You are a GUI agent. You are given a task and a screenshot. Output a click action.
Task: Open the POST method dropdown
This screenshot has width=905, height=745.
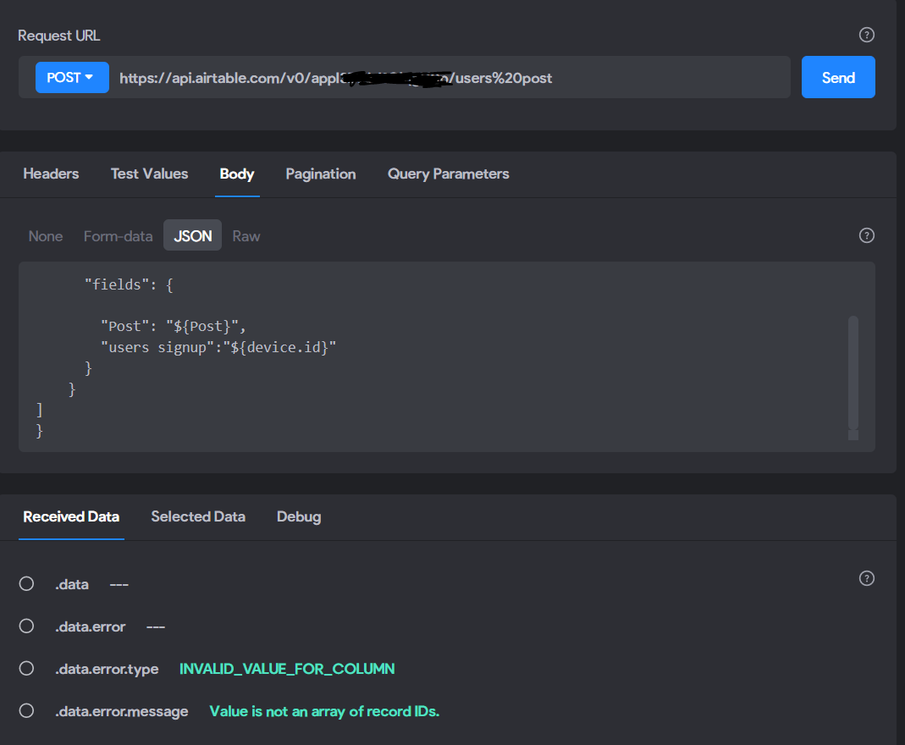[72, 77]
